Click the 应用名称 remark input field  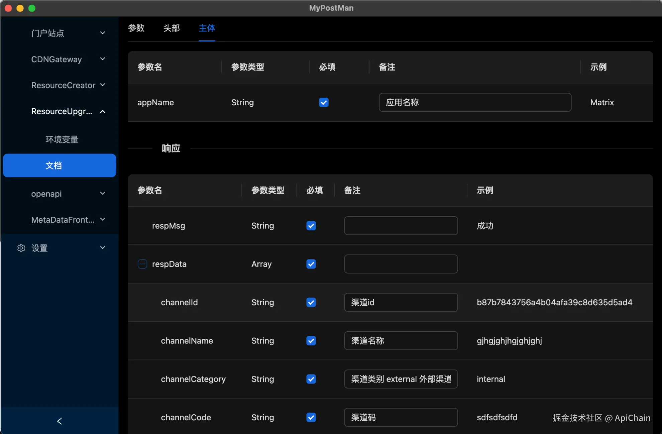475,102
